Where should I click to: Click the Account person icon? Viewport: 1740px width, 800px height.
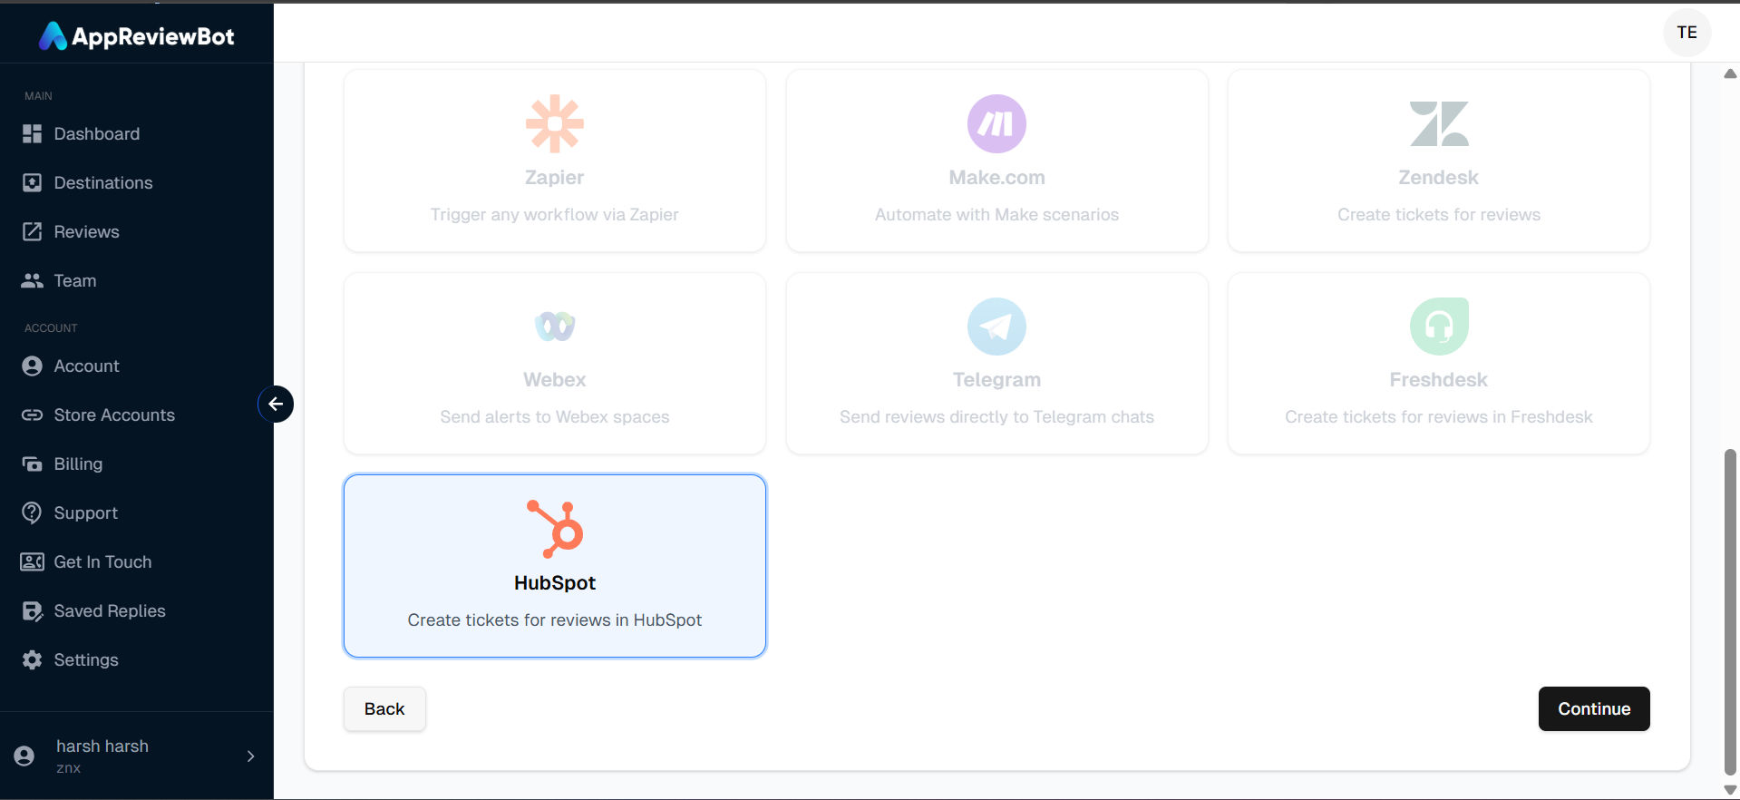point(32,366)
